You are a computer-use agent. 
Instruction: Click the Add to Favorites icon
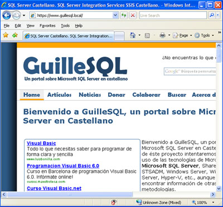point(15,35)
